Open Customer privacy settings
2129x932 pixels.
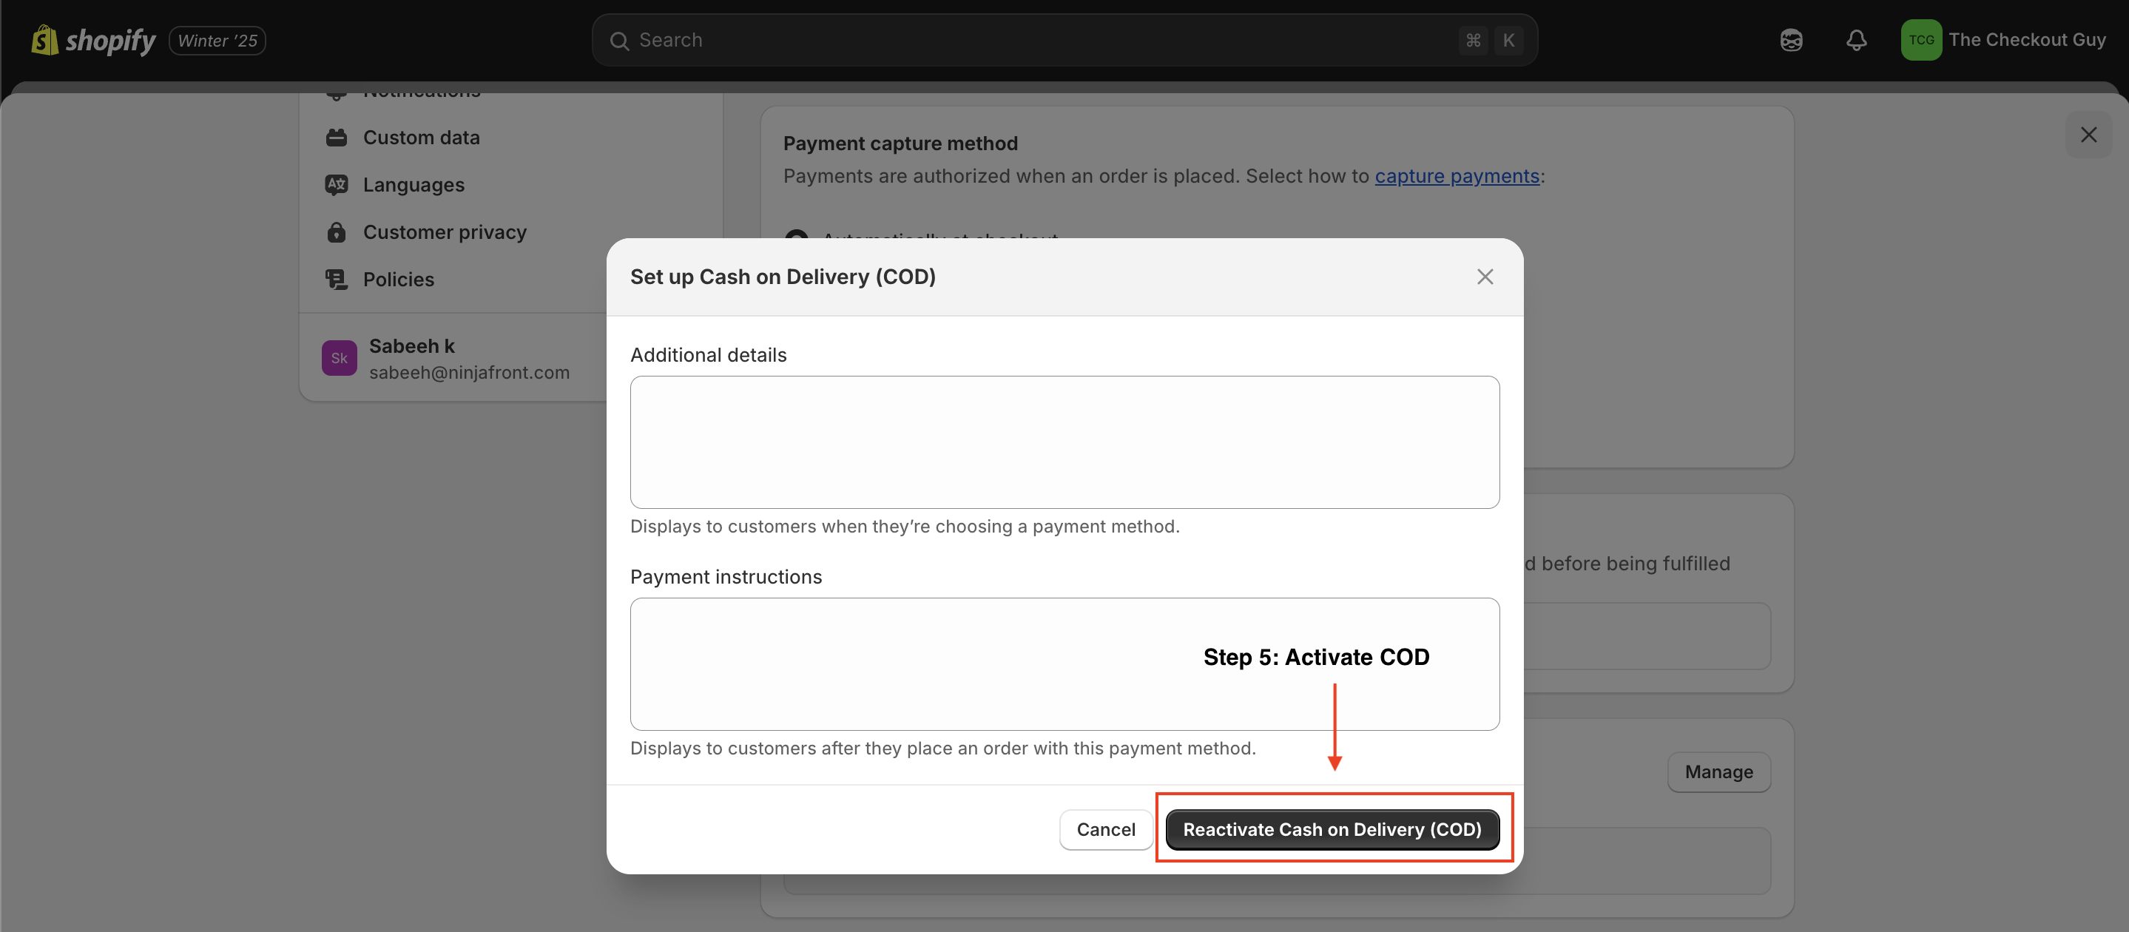coord(445,232)
